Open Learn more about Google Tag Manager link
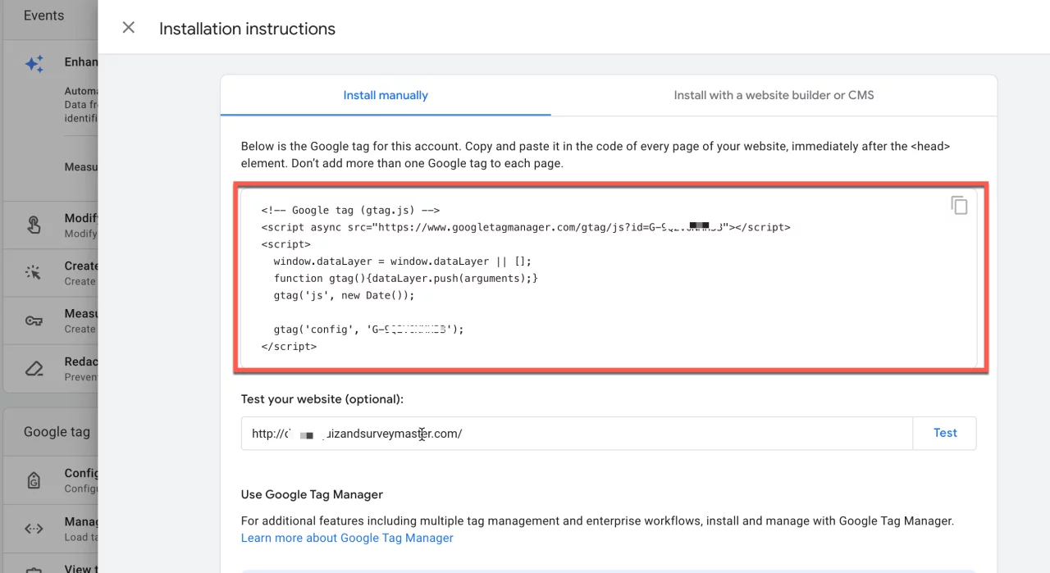1050x573 pixels. tap(347, 538)
